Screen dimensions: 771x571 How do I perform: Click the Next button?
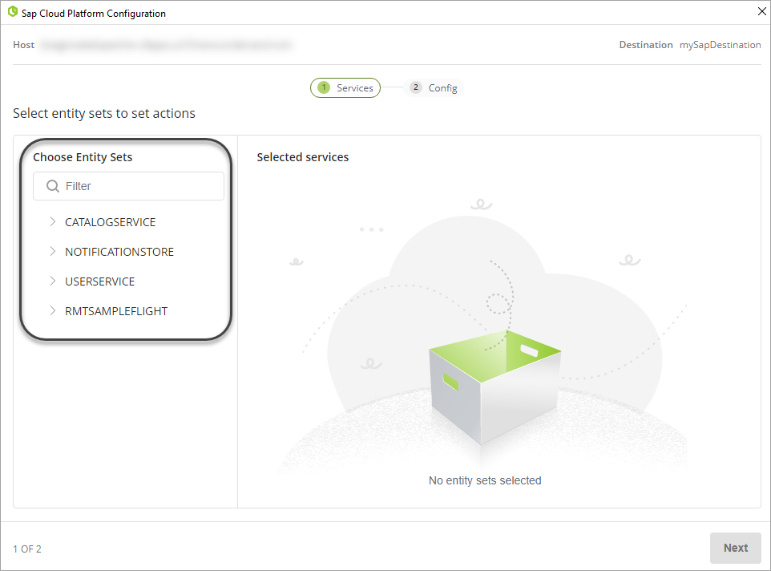pos(736,548)
